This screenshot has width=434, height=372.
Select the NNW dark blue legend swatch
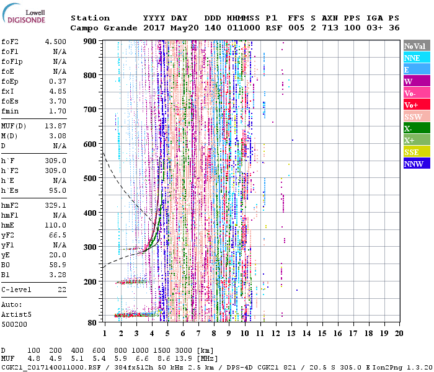tap(417, 164)
